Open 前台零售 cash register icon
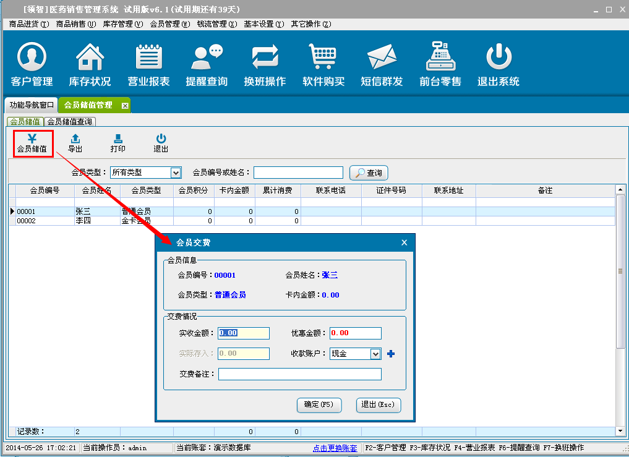 click(x=440, y=64)
